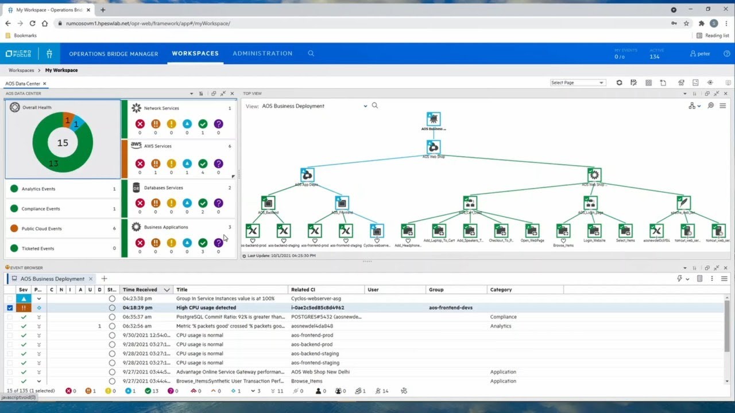Open Compliance Events health item
Image resolution: width=735 pixels, height=413 pixels.
tap(62, 209)
